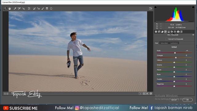Click the Oranges value field

click(x=187, y=55)
